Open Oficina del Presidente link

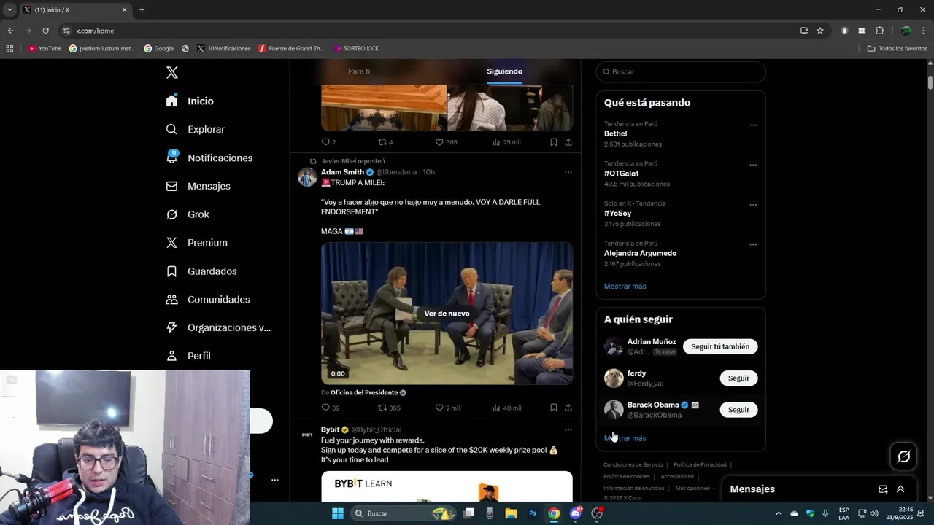pyautogui.click(x=368, y=393)
